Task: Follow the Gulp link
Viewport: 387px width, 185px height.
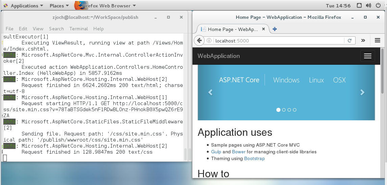Action: pyautogui.click(x=216, y=152)
